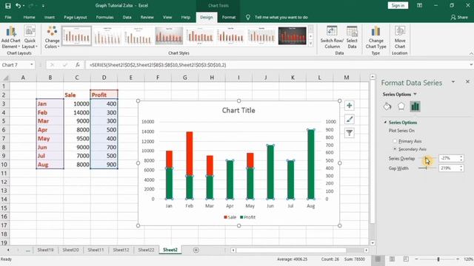Image resolution: width=474 pixels, height=266 pixels.
Task: Click the Chart Title text
Action: click(238, 110)
